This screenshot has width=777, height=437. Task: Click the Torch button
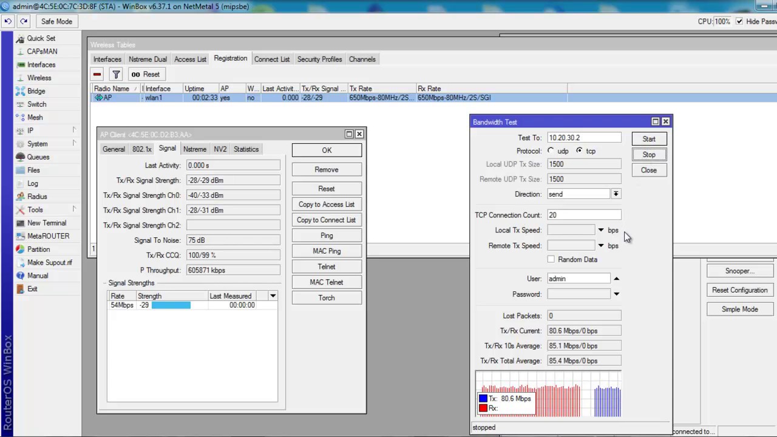327,298
